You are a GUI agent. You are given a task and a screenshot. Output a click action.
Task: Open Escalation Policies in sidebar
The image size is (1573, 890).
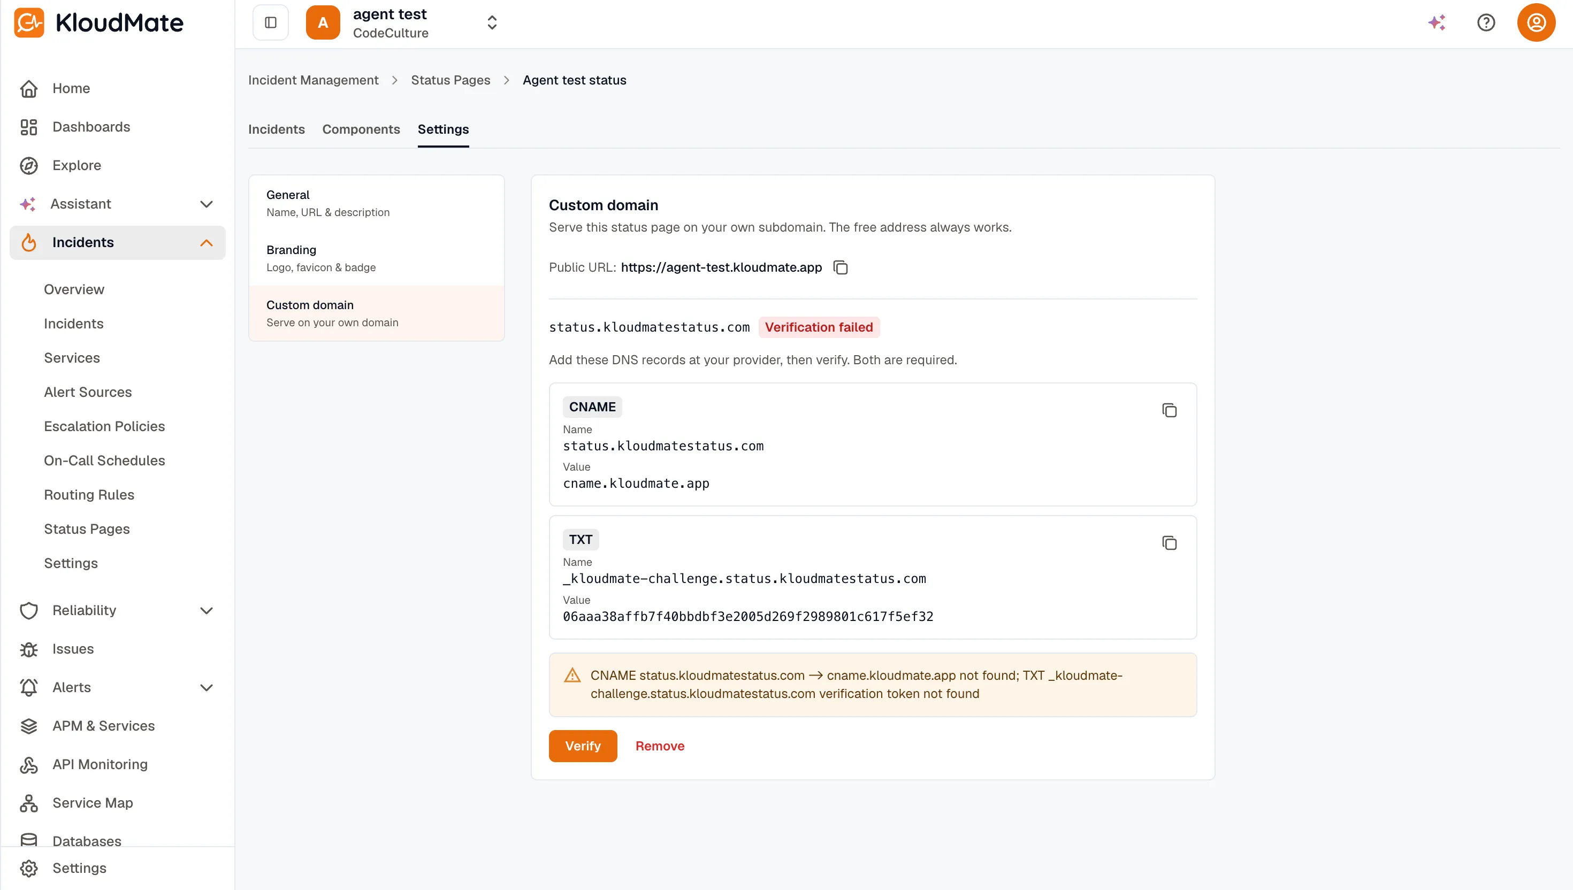104,427
